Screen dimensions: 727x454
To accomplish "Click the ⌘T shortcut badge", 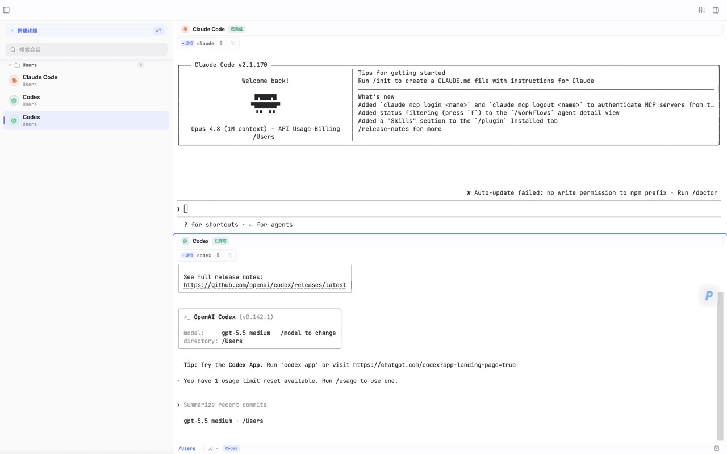I will tap(158, 31).
